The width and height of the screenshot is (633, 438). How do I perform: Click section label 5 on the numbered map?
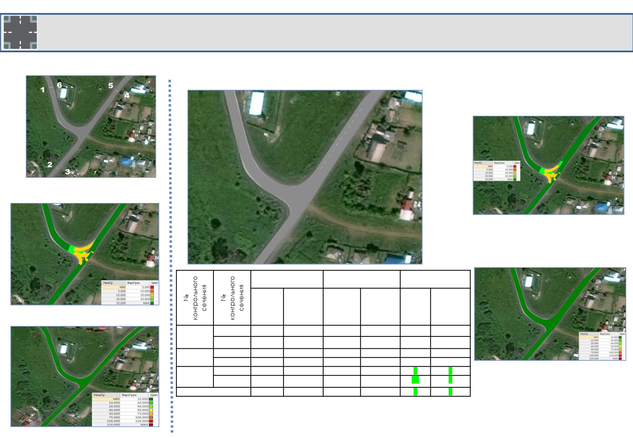111,86
